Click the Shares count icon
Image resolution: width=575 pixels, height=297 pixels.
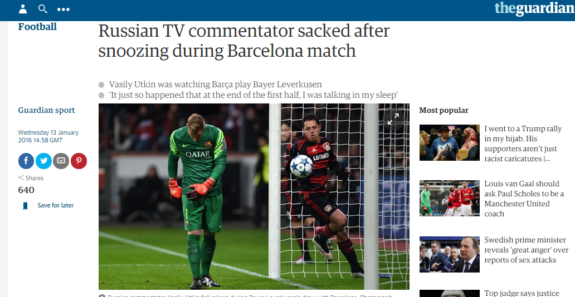tap(21, 178)
